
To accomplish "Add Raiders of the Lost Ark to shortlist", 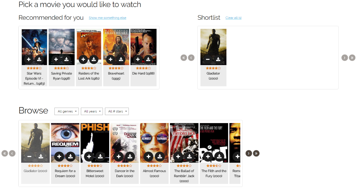I will click(83, 59).
